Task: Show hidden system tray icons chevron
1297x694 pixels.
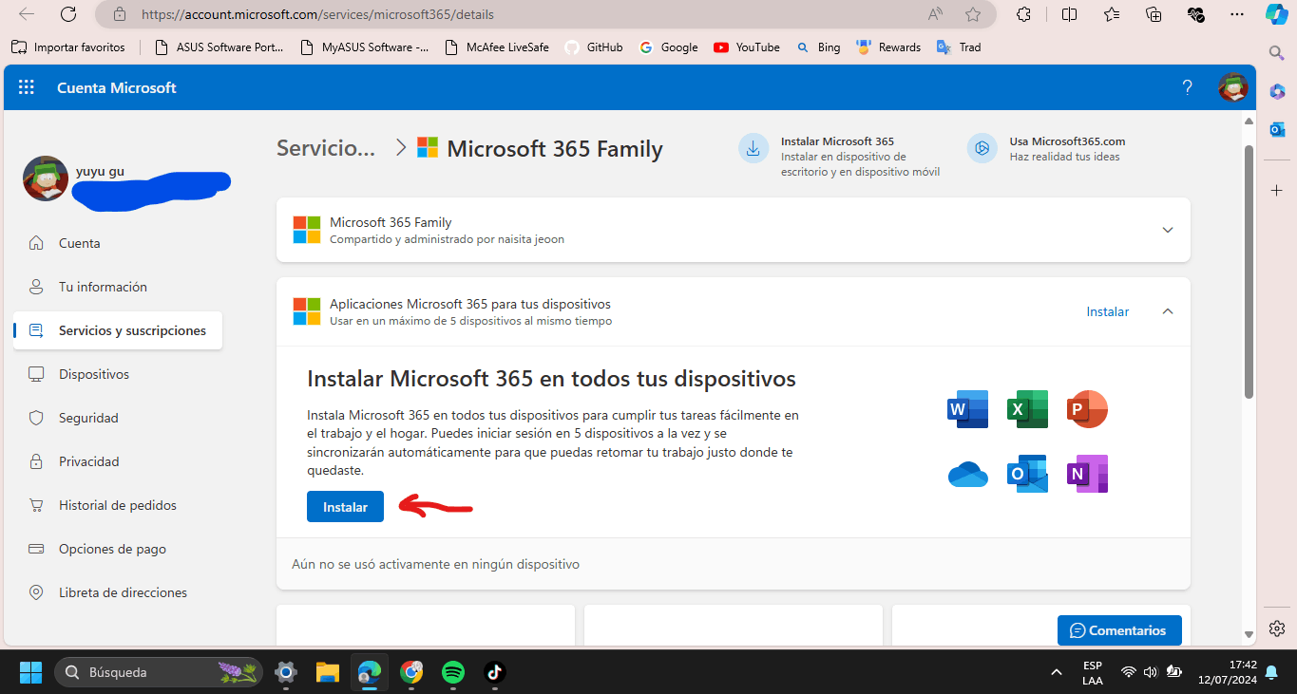Action: [1057, 672]
